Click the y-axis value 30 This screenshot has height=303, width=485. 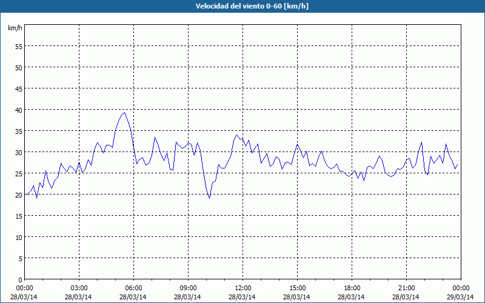19,153
